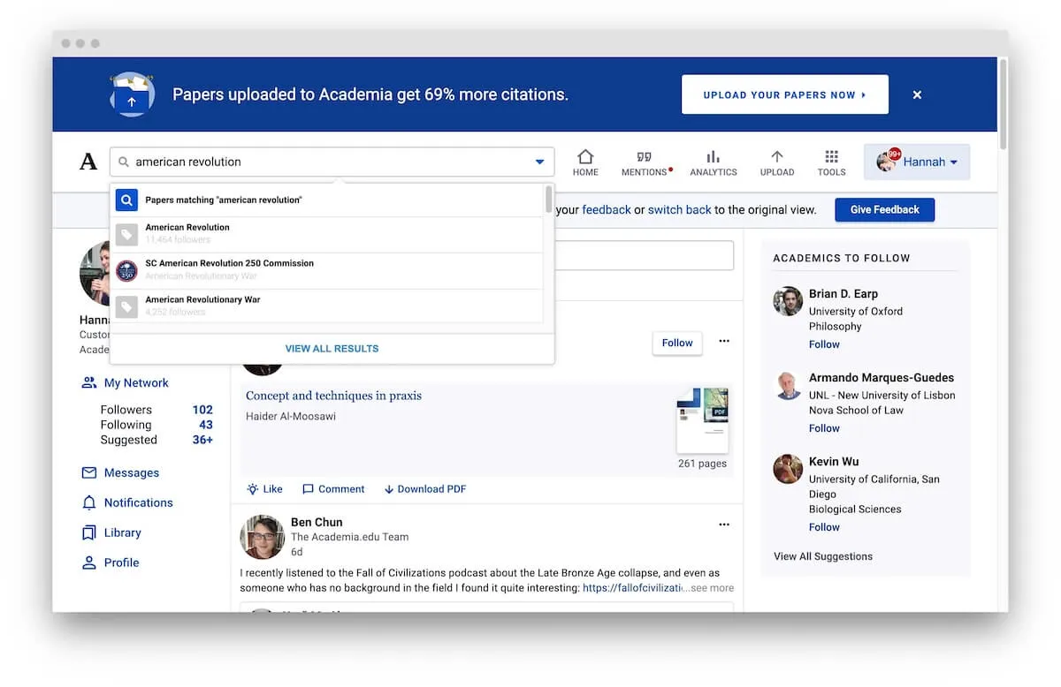
Task: Click the Academia 'A' logo
Action: (88, 162)
